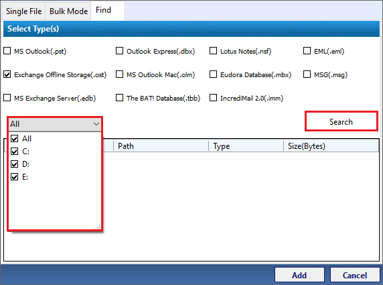The width and height of the screenshot is (383, 285).
Task: Check MS Outlook Mac(.olm) option
Action: click(119, 74)
